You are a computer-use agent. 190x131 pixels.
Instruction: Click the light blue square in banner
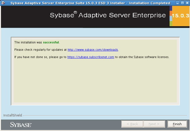(171, 19)
